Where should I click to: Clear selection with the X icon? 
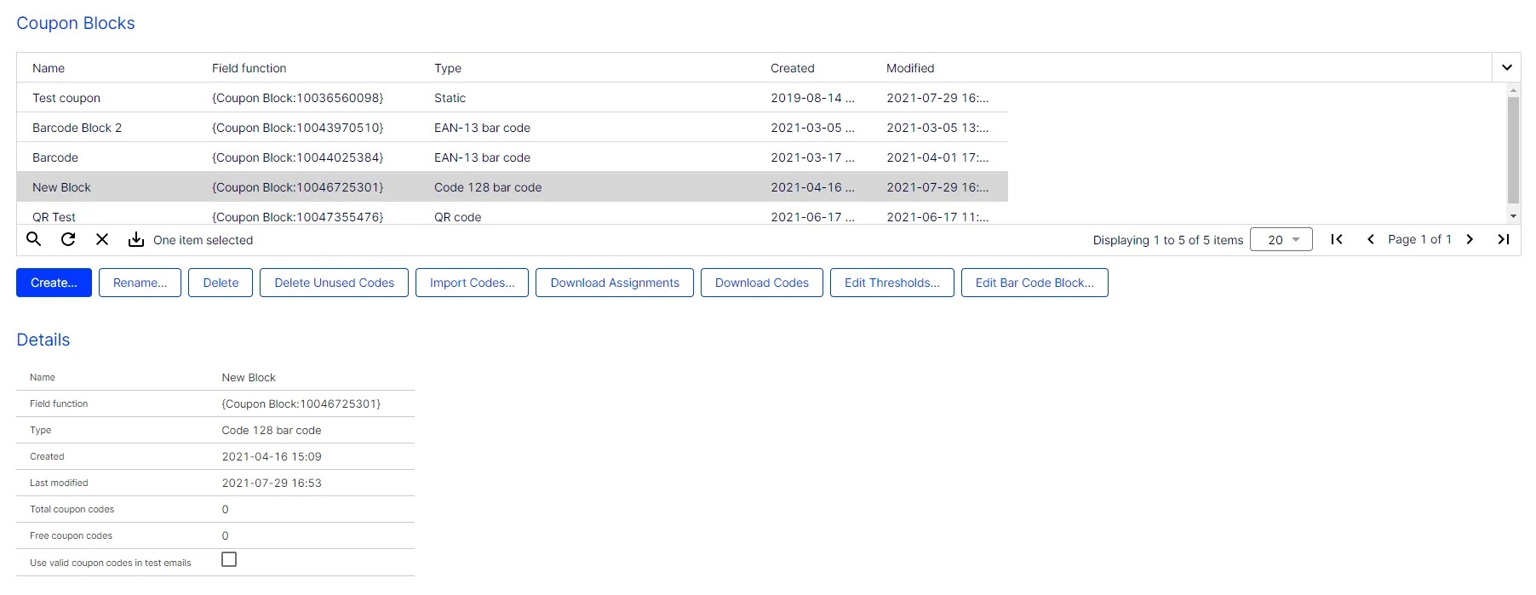102,239
